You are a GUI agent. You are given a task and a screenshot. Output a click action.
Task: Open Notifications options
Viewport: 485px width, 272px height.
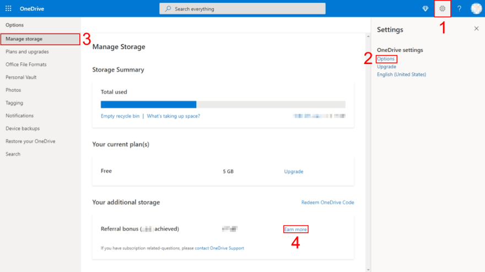click(19, 115)
